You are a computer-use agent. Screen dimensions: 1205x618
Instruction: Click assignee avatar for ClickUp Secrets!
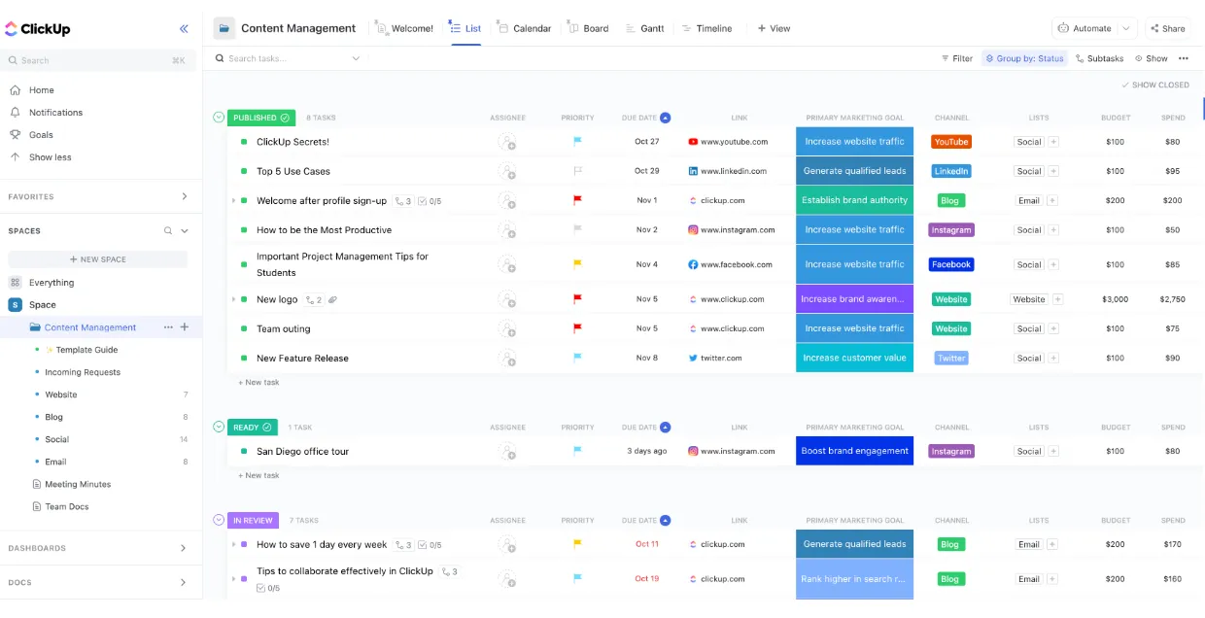[507, 142]
